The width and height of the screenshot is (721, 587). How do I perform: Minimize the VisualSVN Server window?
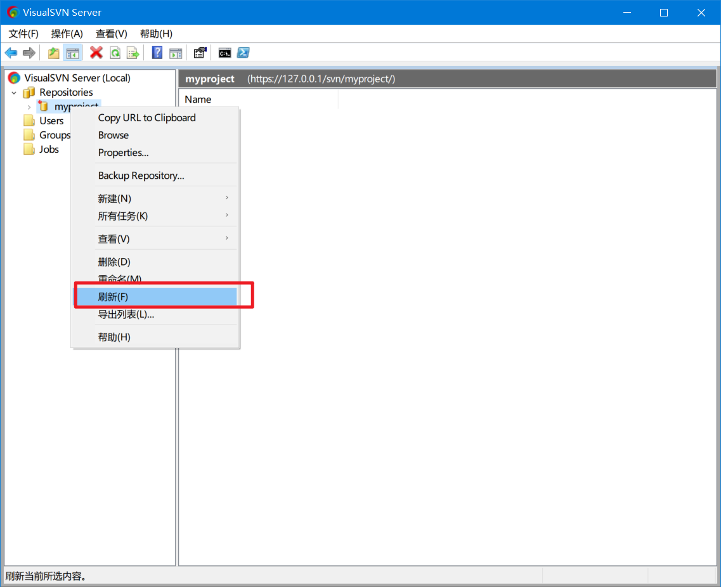coord(627,13)
